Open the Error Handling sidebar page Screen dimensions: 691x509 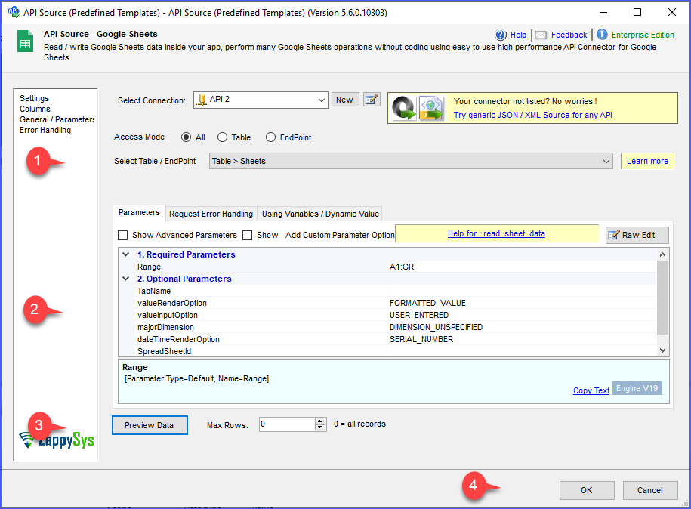(45, 130)
